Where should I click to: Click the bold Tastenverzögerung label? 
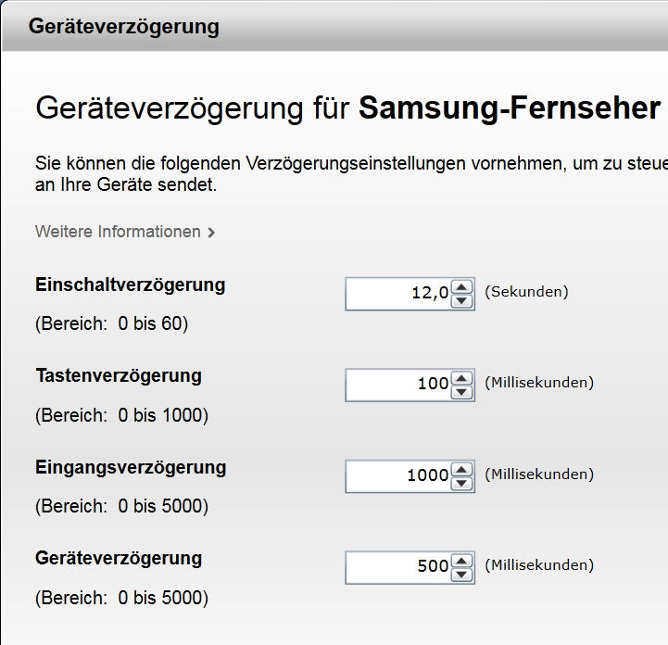coord(119,375)
